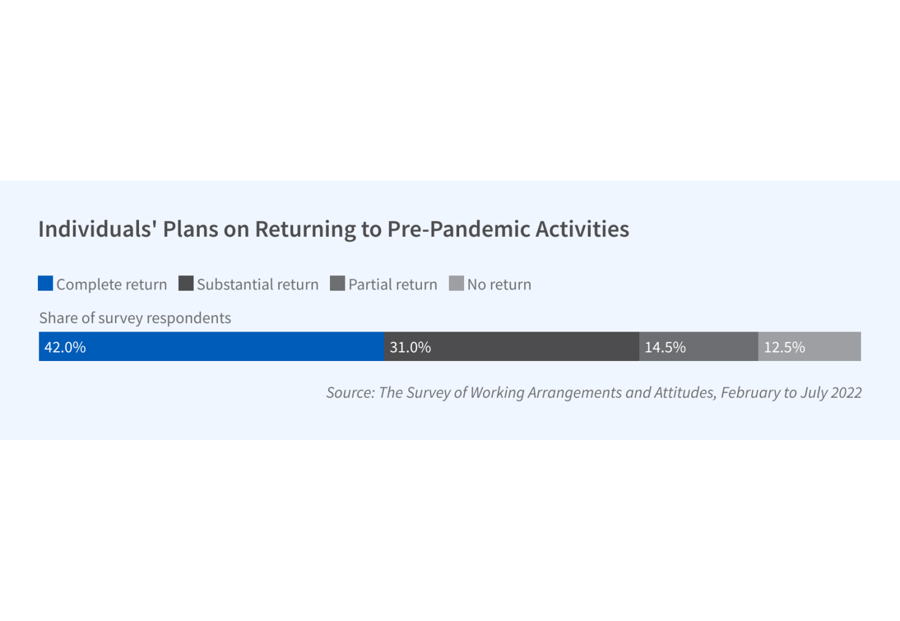The height and width of the screenshot is (621, 900).
Task: Select the No return legend label
Action: pos(499,284)
